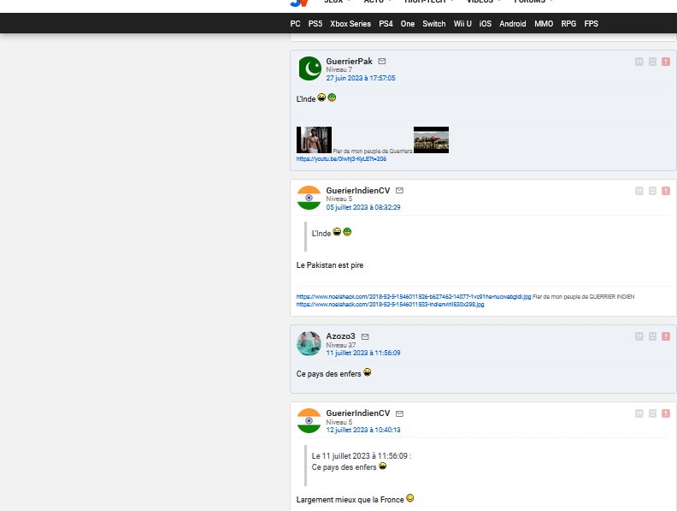The height and width of the screenshot is (511, 677).
Task: Quote the 05 juillet GuerierIndienCV message
Action: 639,191
